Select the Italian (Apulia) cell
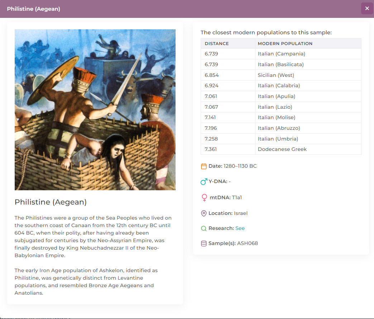374x319 pixels. (x=308, y=97)
